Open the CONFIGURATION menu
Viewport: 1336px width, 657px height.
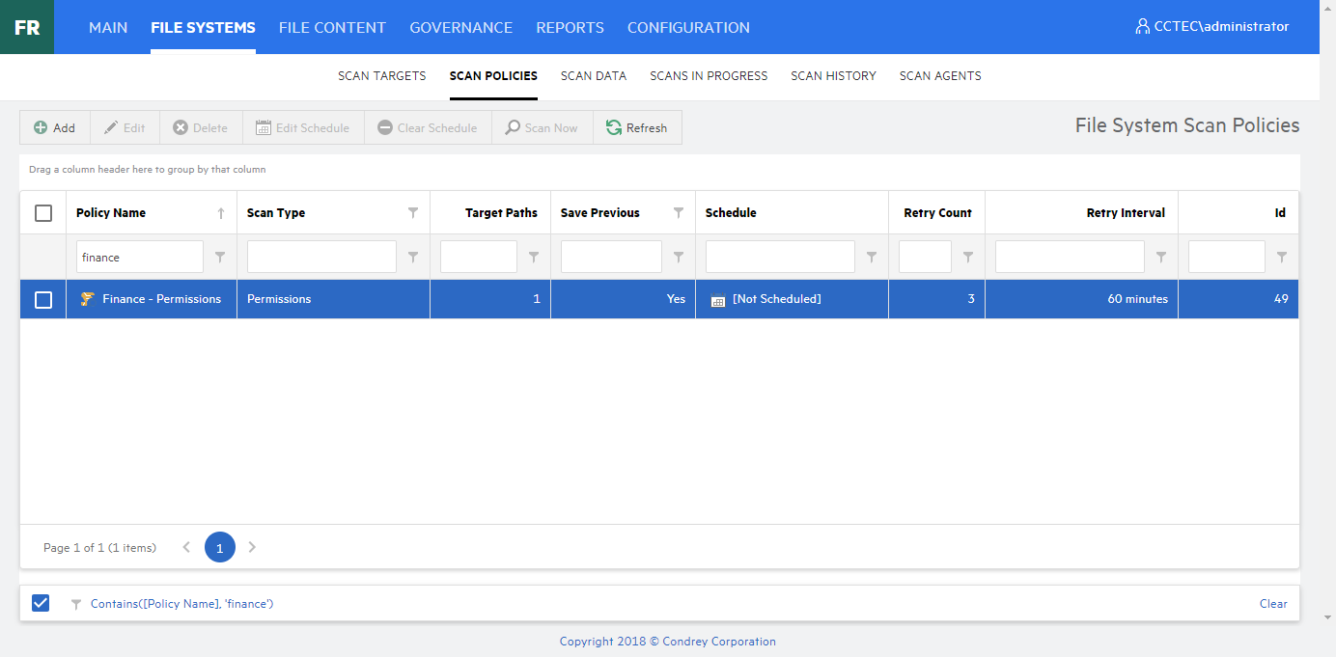click(688, 27)
